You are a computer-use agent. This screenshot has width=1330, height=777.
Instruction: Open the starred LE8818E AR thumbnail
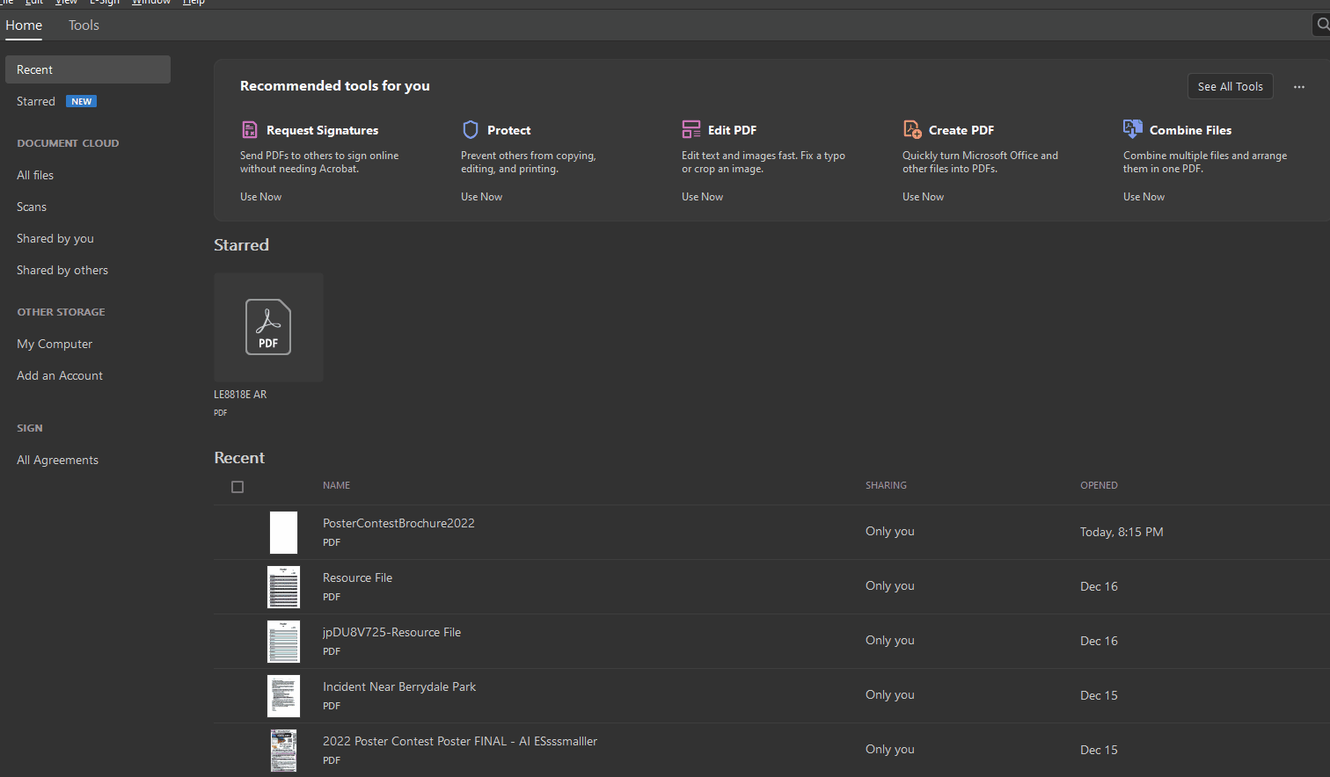(268, 327)
